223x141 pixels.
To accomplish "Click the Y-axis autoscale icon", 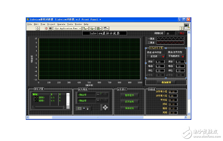I will [102, 100].
